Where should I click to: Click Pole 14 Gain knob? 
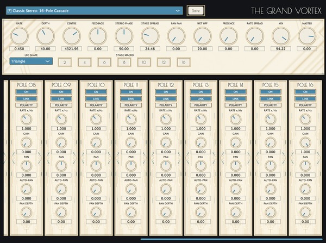236,143
